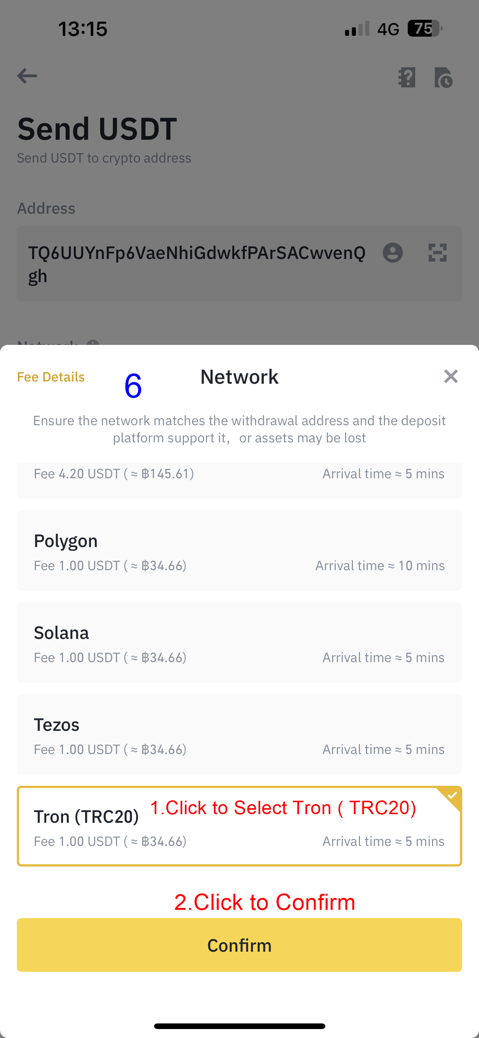
Task: Tap the back arrow icon
Action: click(27, 76)
